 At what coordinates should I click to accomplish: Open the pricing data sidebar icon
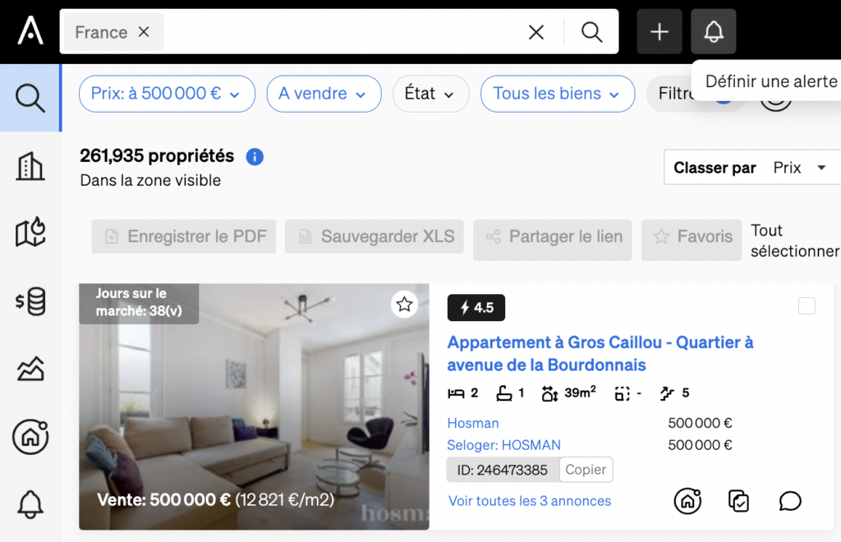[30, 301]
